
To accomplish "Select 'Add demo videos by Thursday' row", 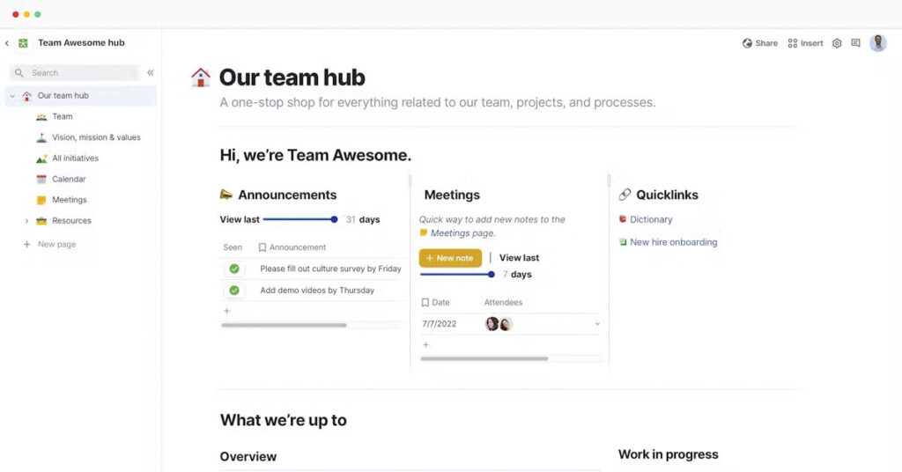I will pyautogui.click(x=317, y=291).
